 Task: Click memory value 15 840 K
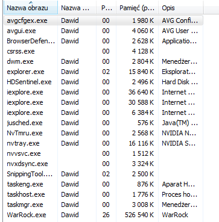(141, 72)
